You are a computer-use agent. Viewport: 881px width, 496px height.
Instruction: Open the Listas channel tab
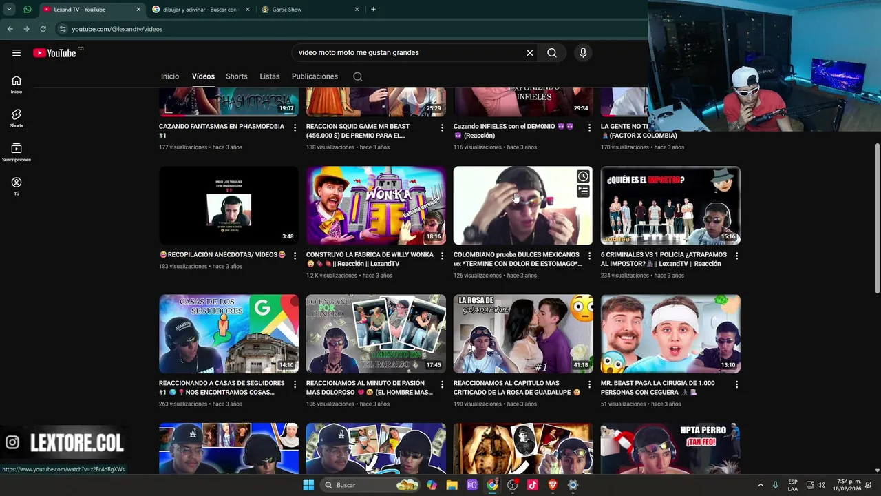coord(269,76)
